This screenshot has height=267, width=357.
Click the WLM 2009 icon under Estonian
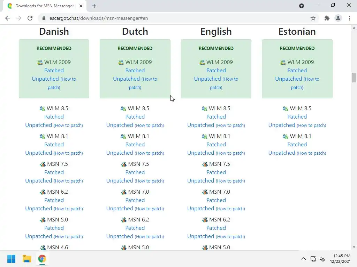pyautogui.click(x=283, y=62)
